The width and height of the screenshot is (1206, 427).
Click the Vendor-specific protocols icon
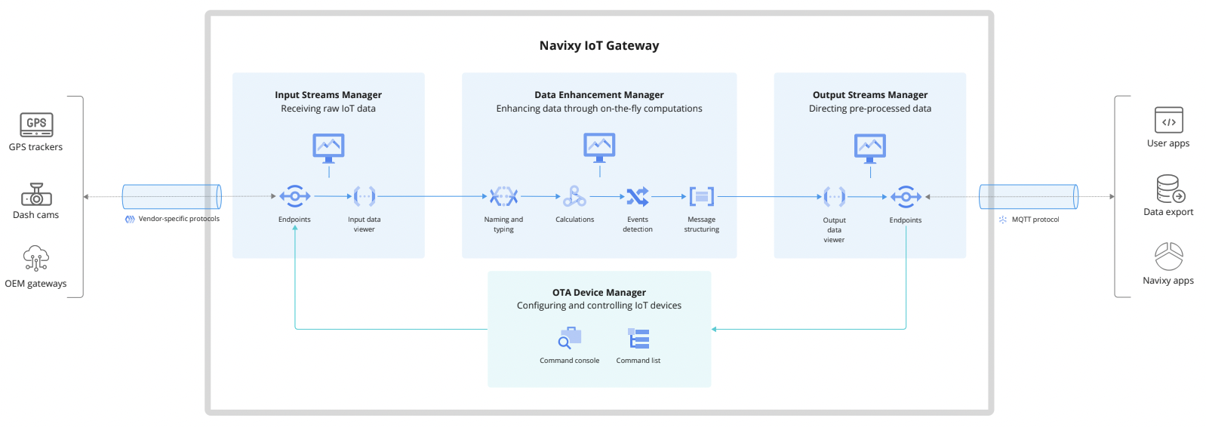tap(130, 220)
